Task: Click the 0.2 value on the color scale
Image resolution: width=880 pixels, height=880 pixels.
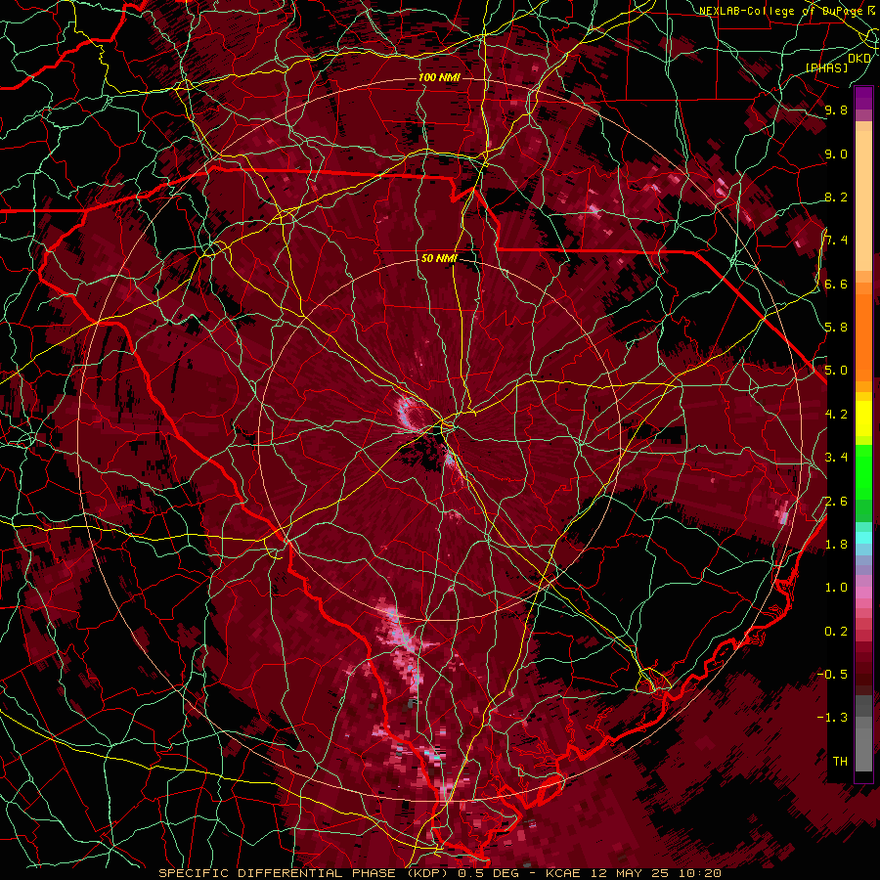Action: tap(836, 632)
